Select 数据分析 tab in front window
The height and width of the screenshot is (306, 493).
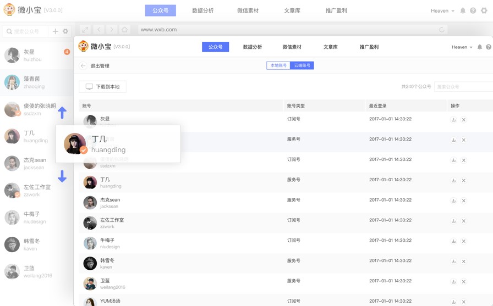(252, 47)
